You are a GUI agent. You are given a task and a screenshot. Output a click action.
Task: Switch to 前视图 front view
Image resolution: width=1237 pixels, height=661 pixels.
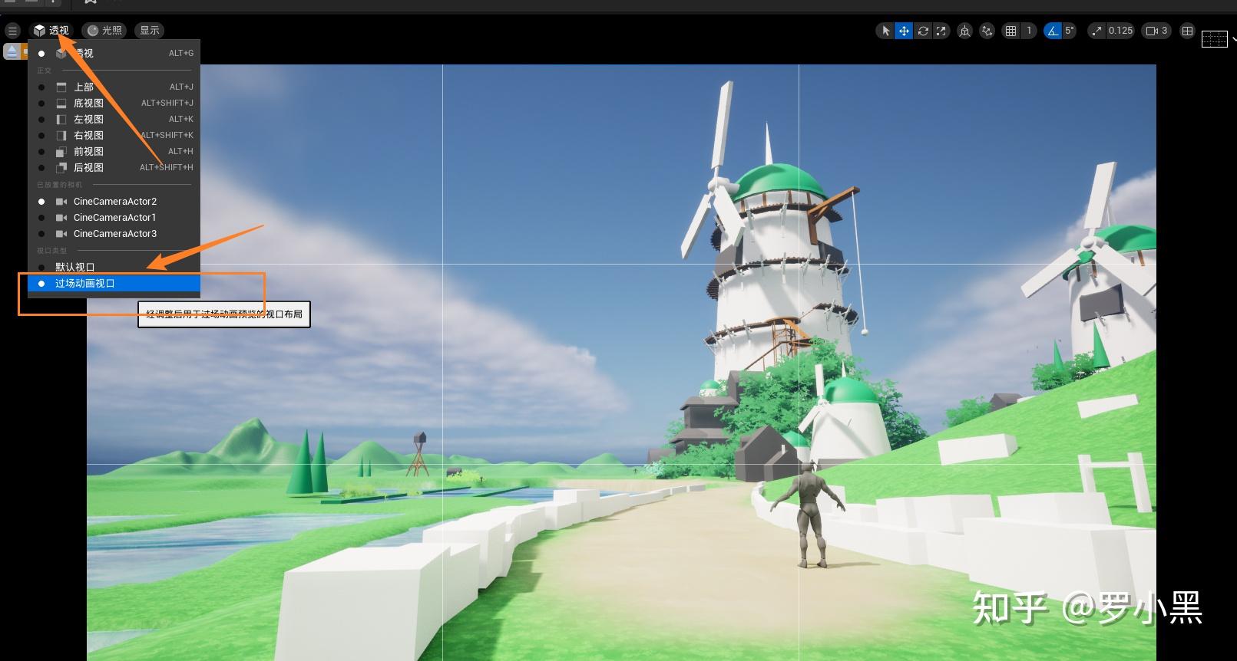[114, 151]
